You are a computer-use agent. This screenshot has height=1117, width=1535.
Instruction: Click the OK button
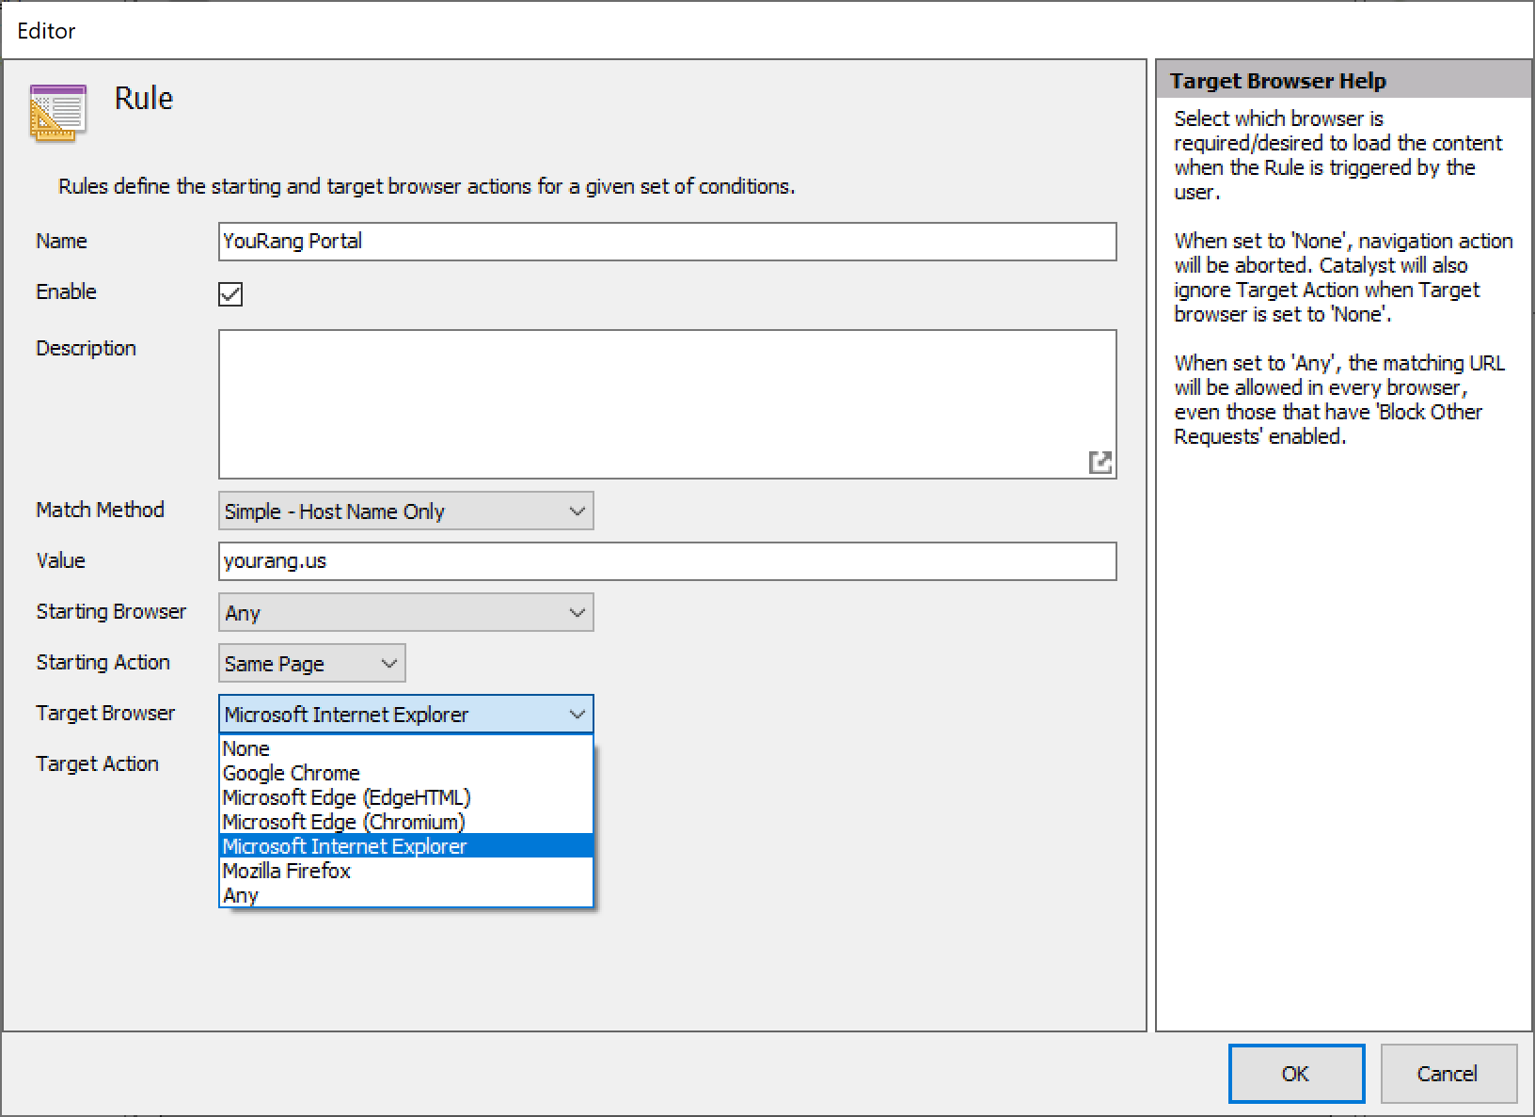(x=1295, y=1074)
